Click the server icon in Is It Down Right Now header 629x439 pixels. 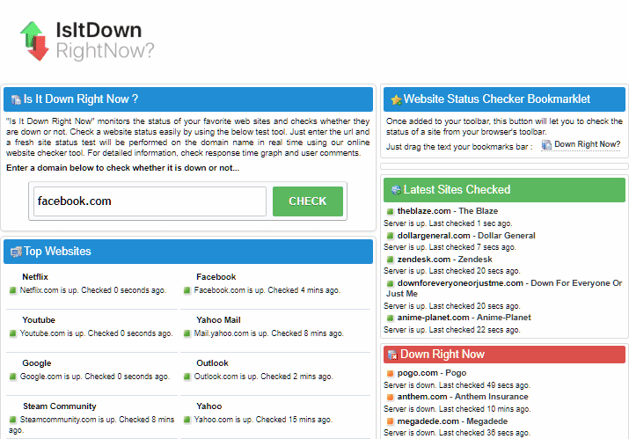[x=16, y=99]
